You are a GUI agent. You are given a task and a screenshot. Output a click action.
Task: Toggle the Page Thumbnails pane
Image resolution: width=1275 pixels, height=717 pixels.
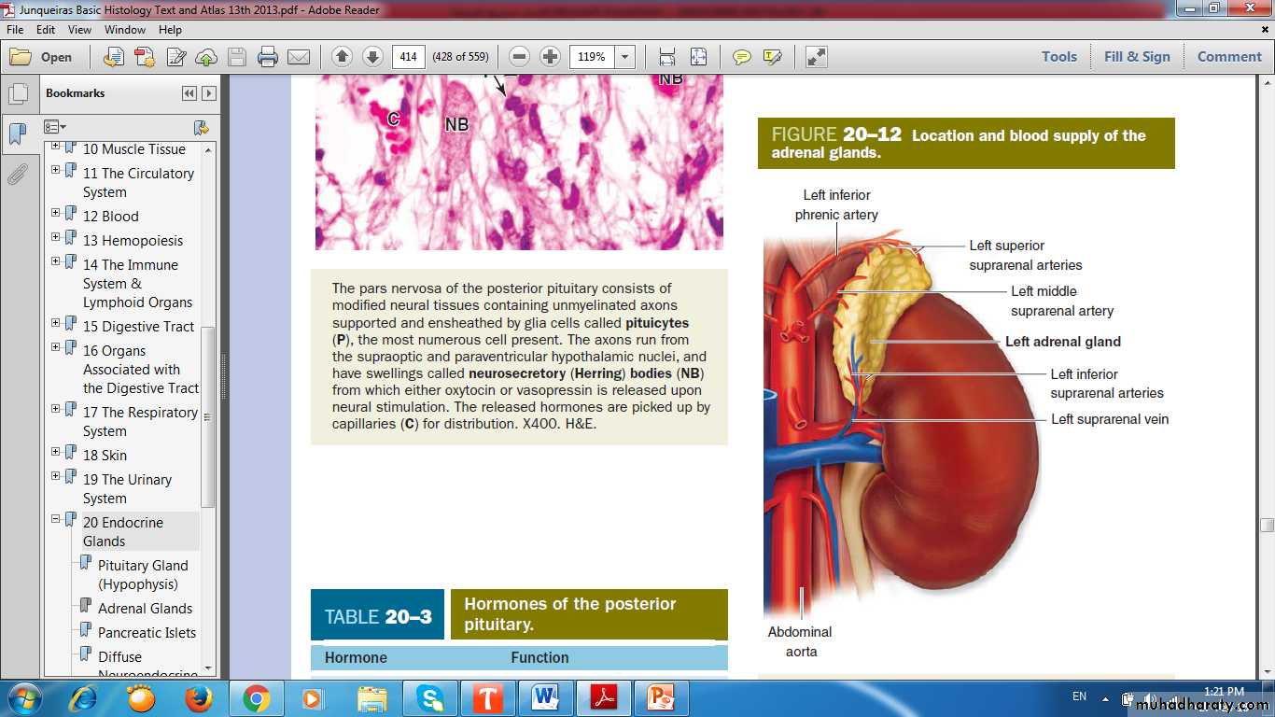[18, 94]
